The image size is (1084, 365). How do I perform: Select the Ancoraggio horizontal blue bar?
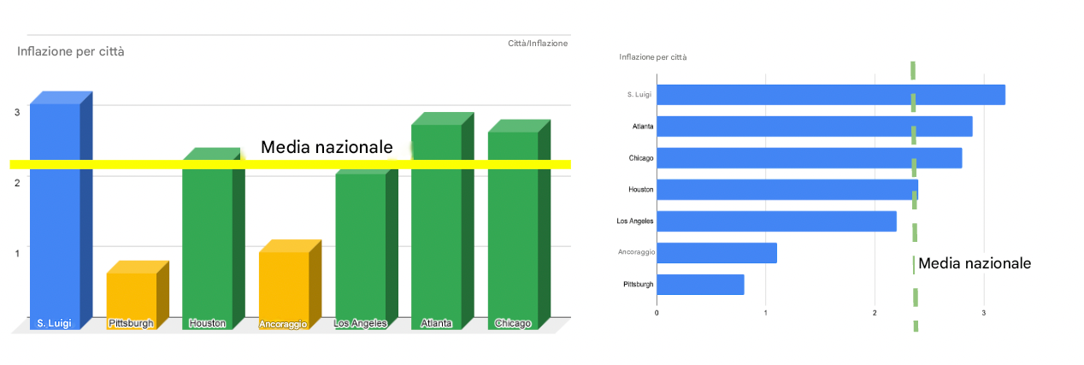716,253
